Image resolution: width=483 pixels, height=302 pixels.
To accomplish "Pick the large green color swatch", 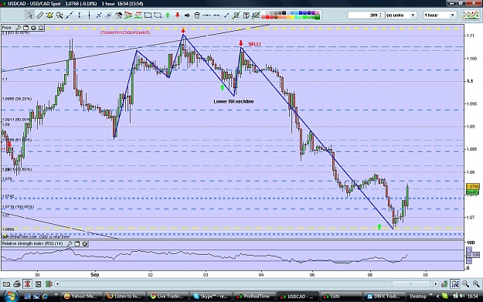I will 317,16.
